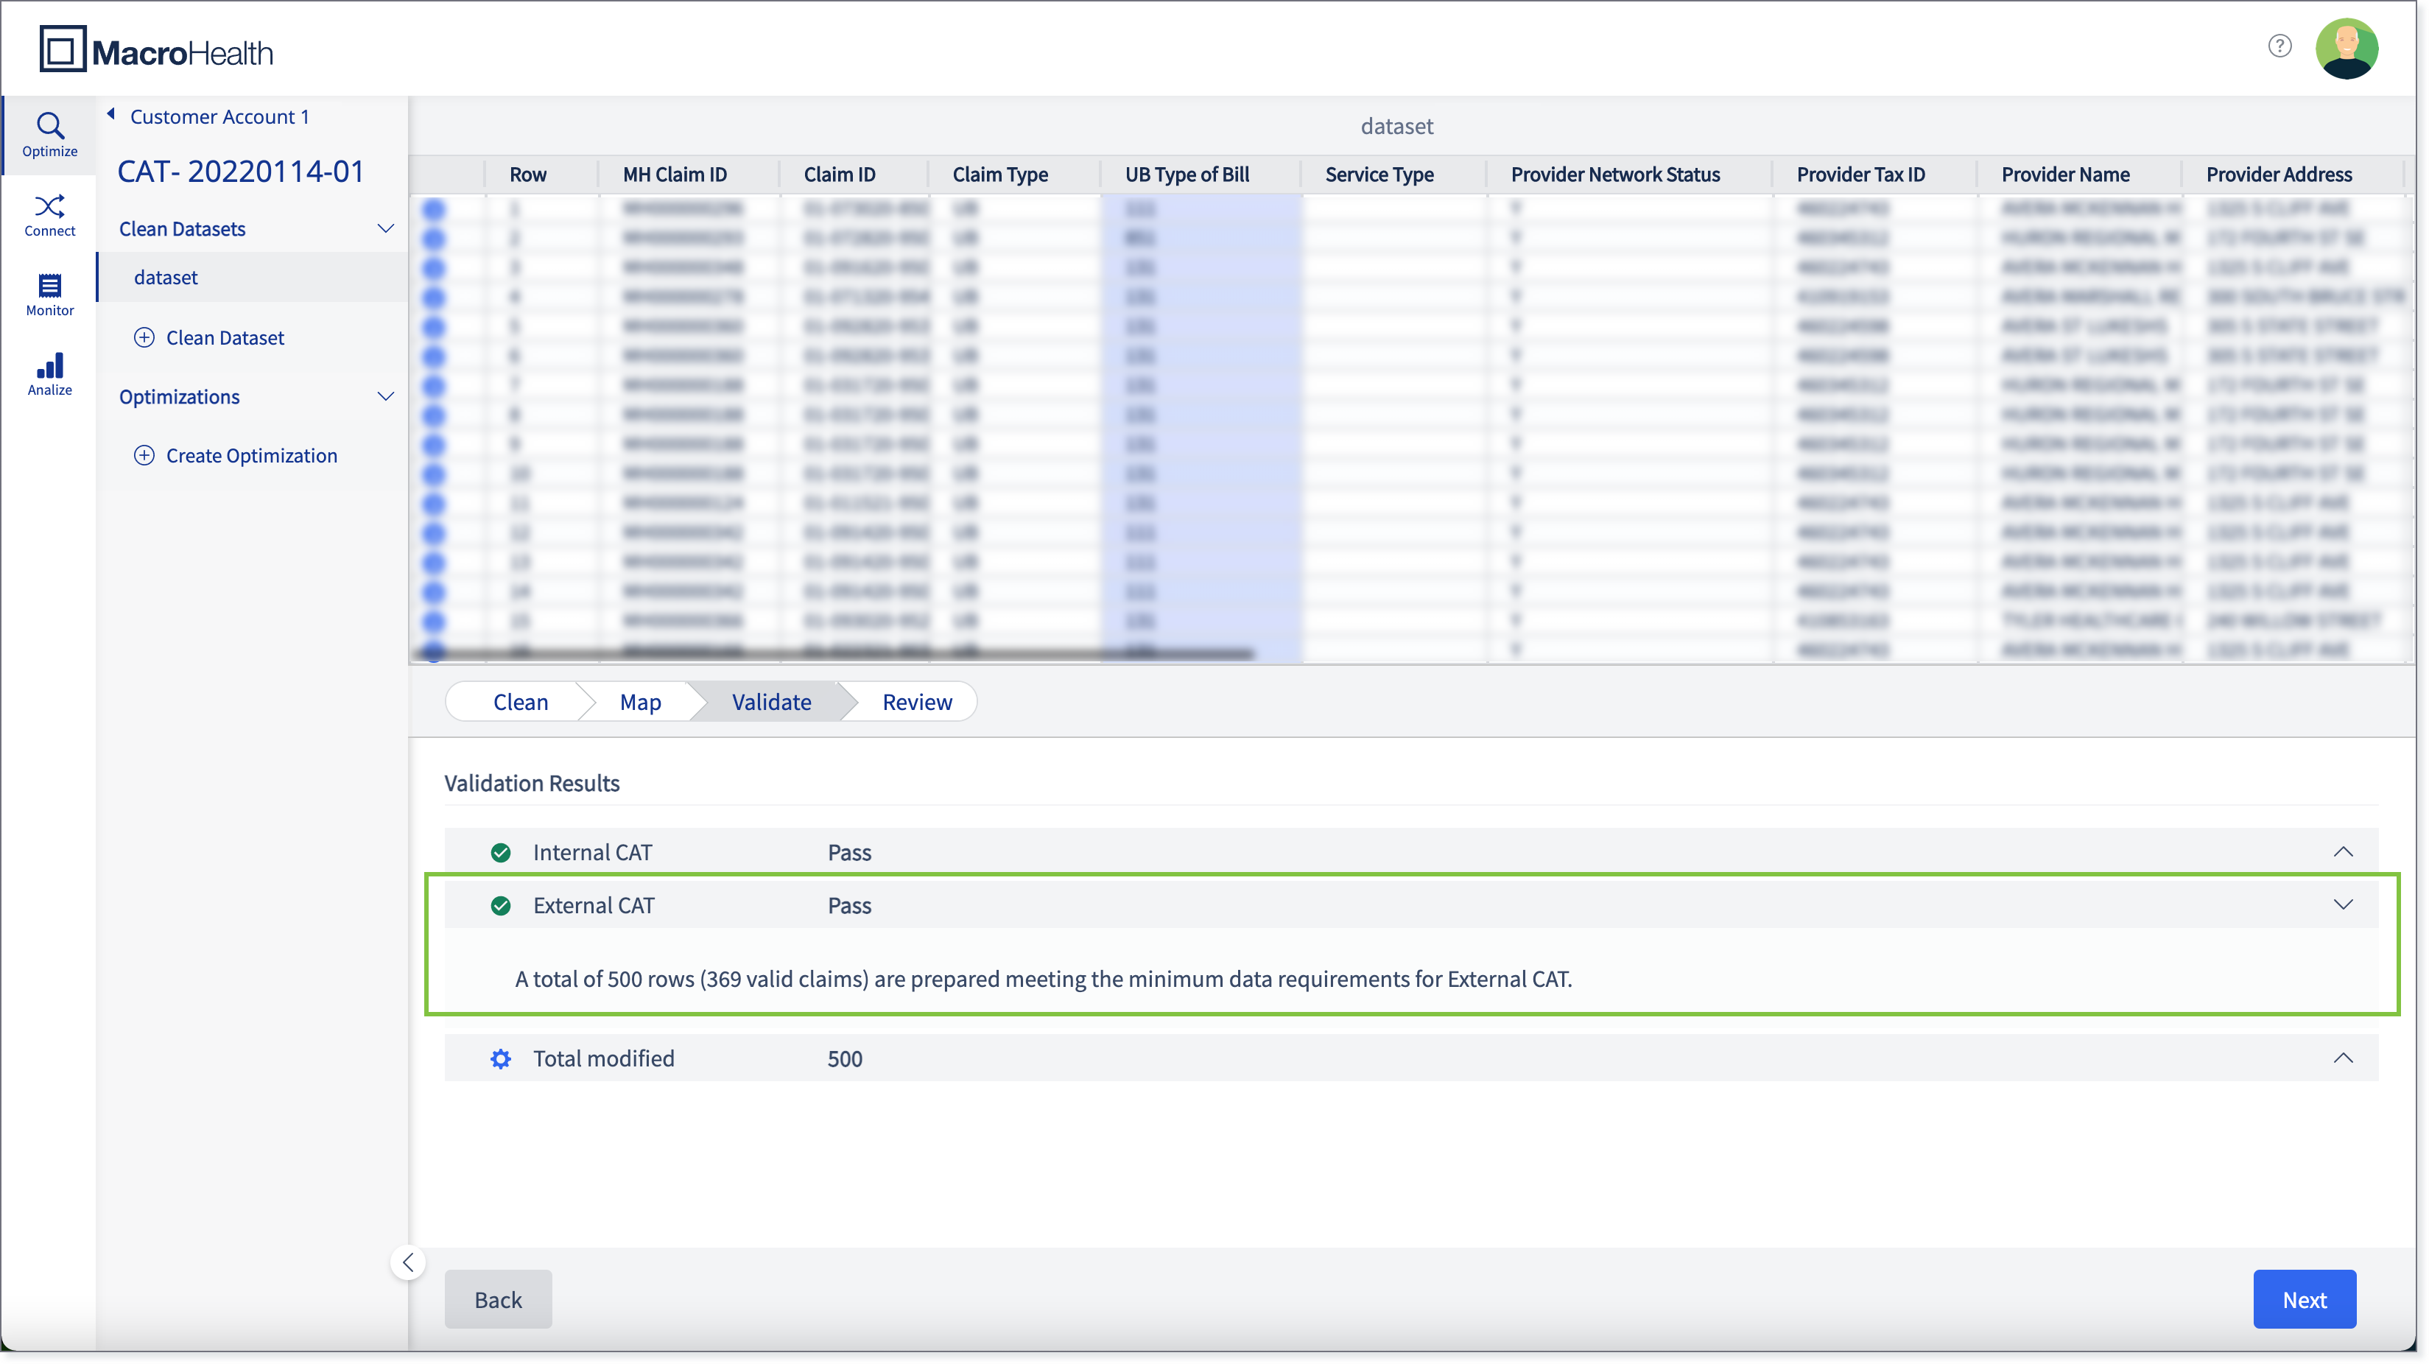Image resolution: width=2429 pixels, height=1364 pixels.
Task: Click the Total modified gear icon
Action: [x=501, y=1060]
